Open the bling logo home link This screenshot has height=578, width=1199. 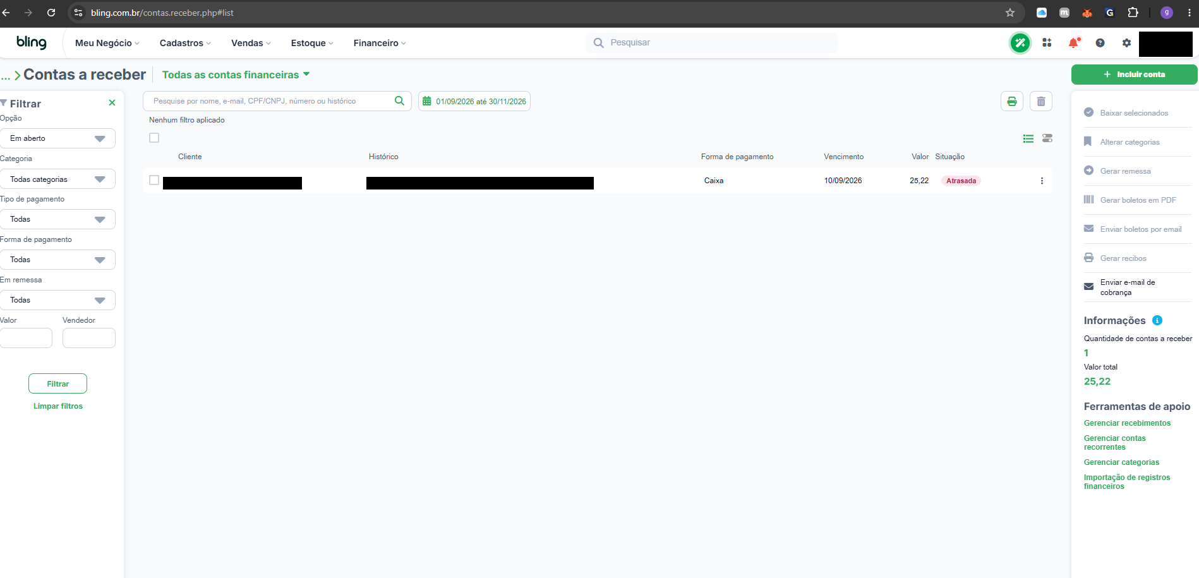click(32, 42)
